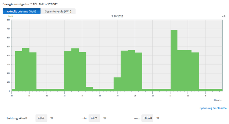Click the max. label text
This screenshot has height=124, width=229.
point(137,118)
